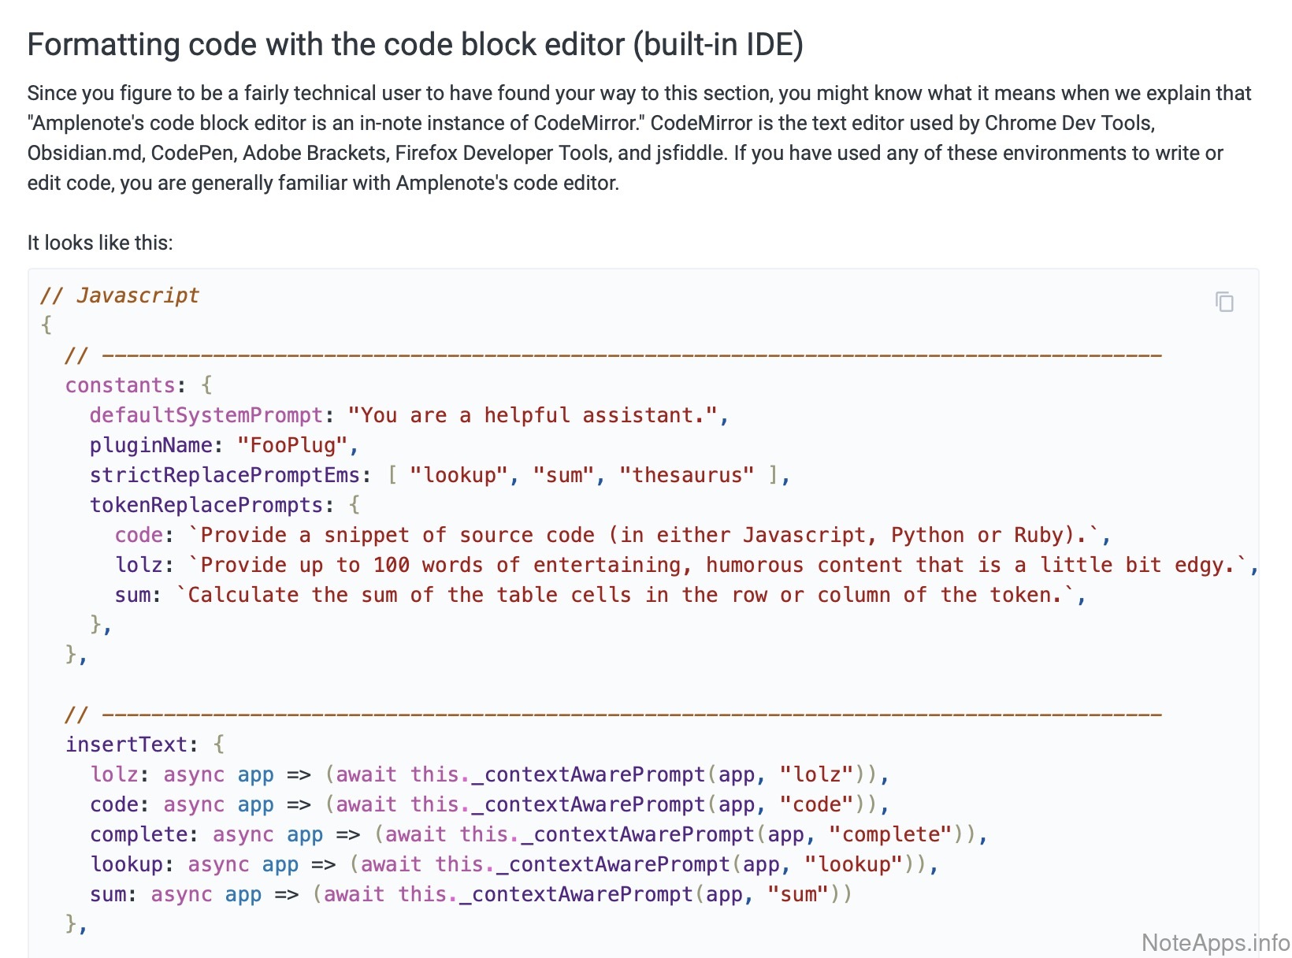The image size is (1292, 958).
Task: Click the "strictReplacePromptEms" property name
Action: [x=225, y=475]
